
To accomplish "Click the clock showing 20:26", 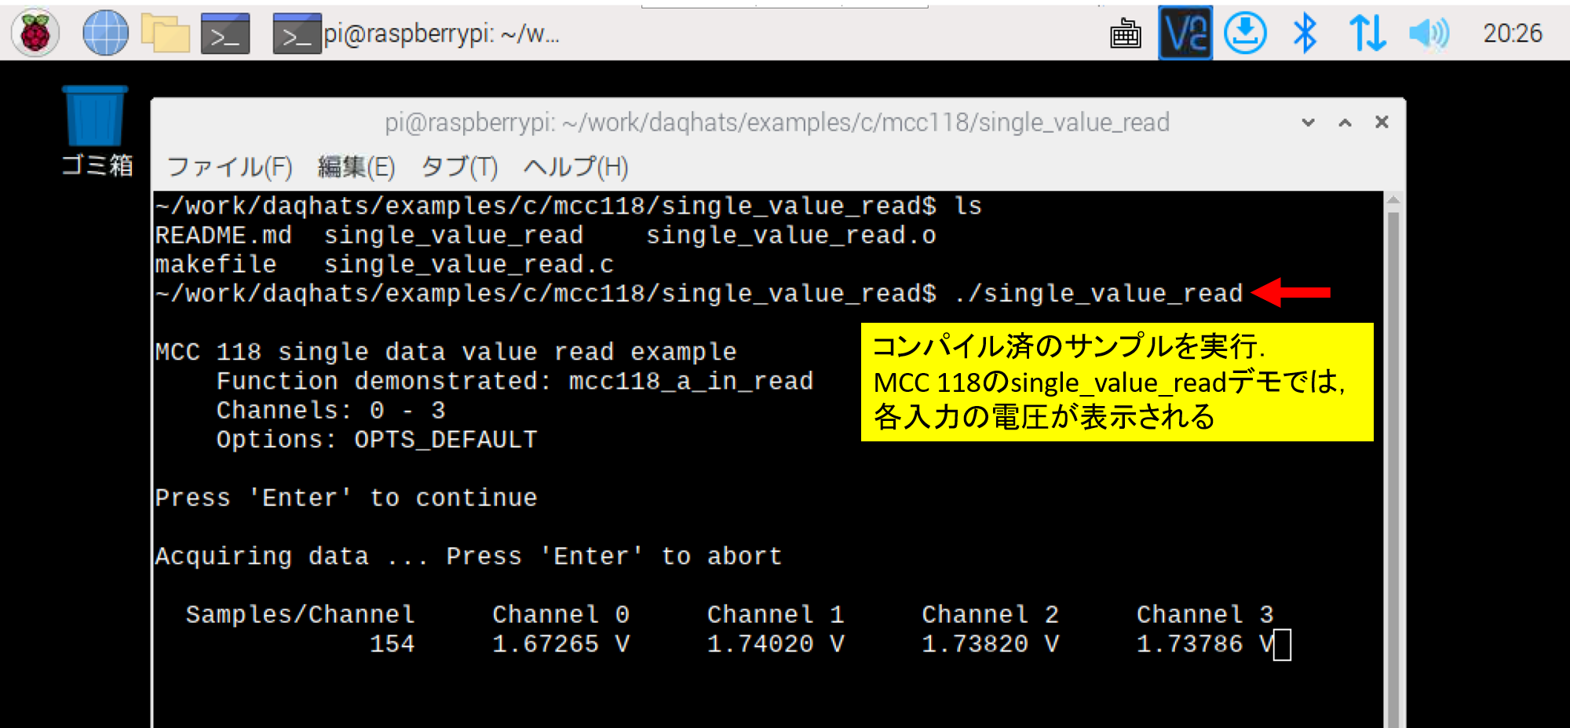I will 1512,33.
